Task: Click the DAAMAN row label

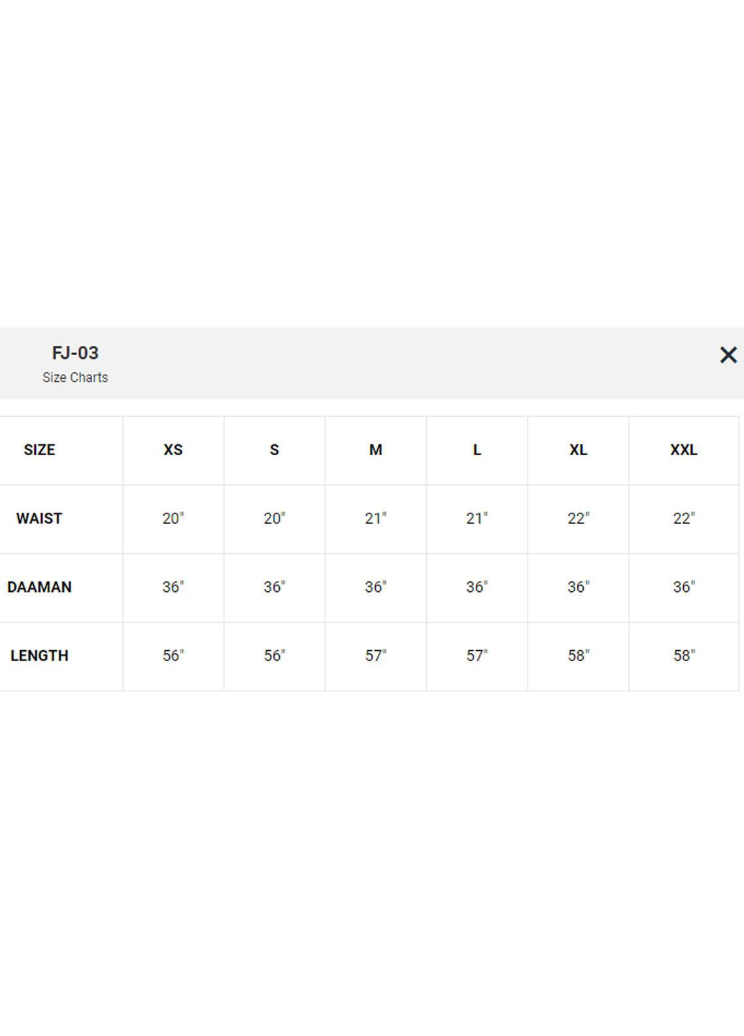Action: point(39,587)
